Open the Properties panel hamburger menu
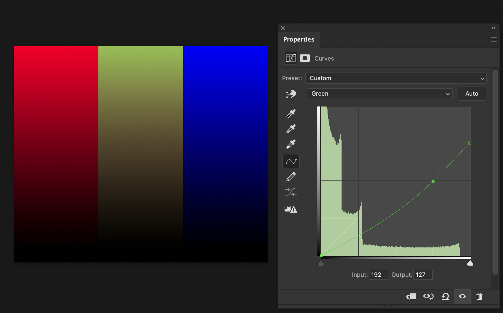This screenshot has height=313, width=503. click(x=493, y=39)
